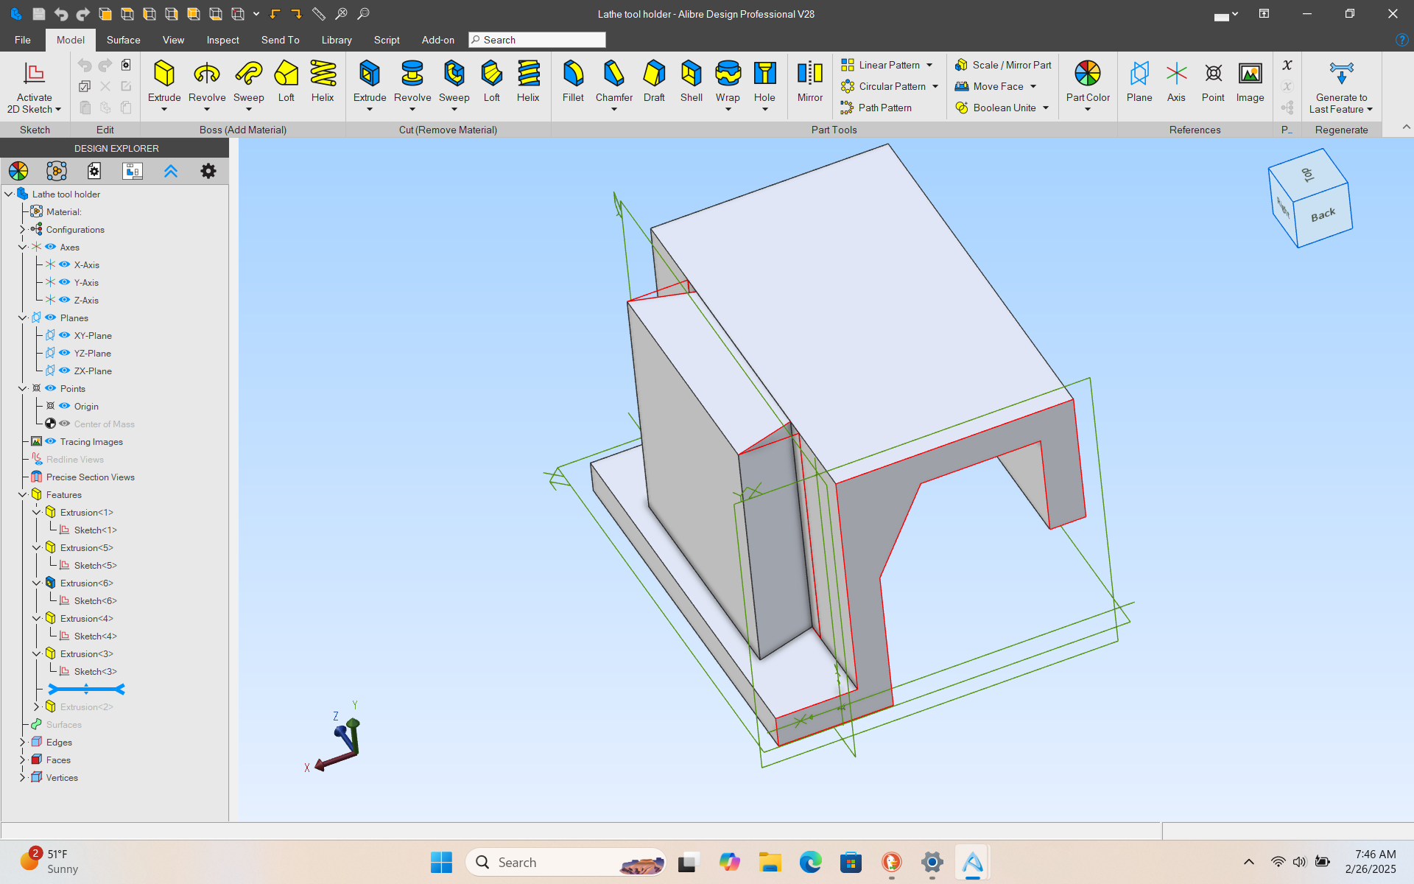Click Generate to Last Feature

(1341, 87)
